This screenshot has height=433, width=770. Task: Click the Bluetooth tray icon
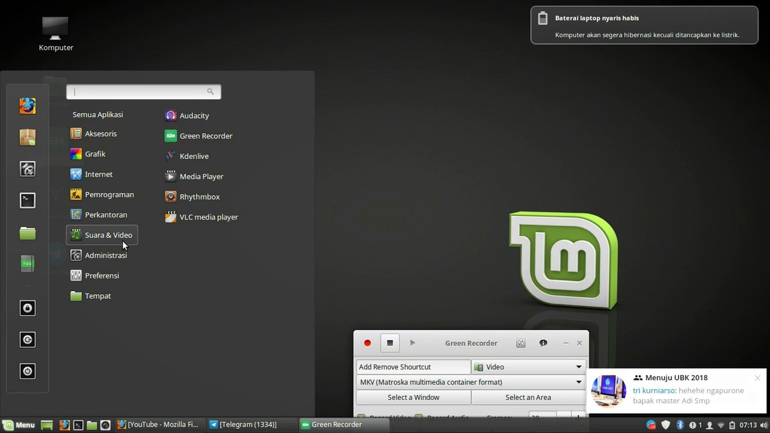tap(680, 425)
